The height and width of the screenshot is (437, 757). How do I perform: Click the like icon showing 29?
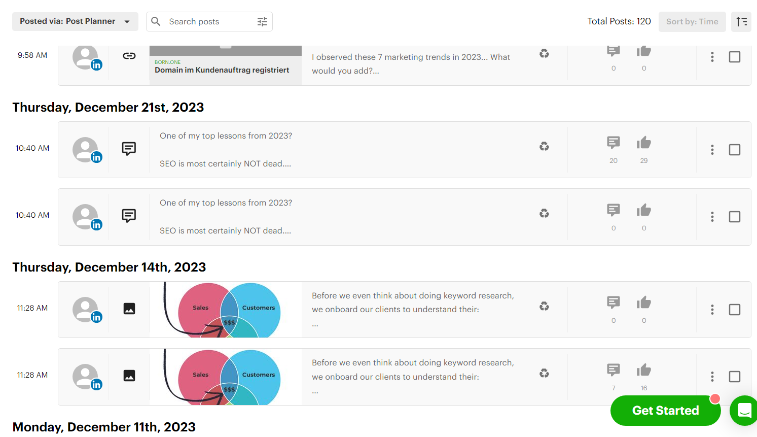[x=643, y=143]
